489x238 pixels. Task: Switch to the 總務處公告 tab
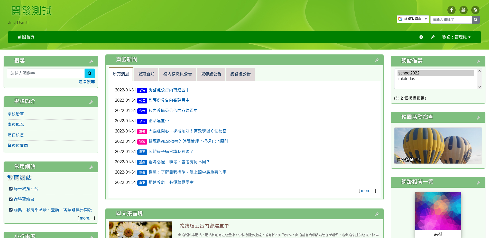point(240,74)
